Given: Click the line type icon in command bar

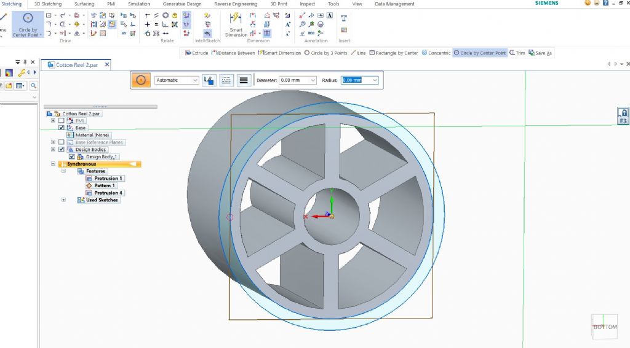Looking at the screenshot, I should tap(226, 80).
